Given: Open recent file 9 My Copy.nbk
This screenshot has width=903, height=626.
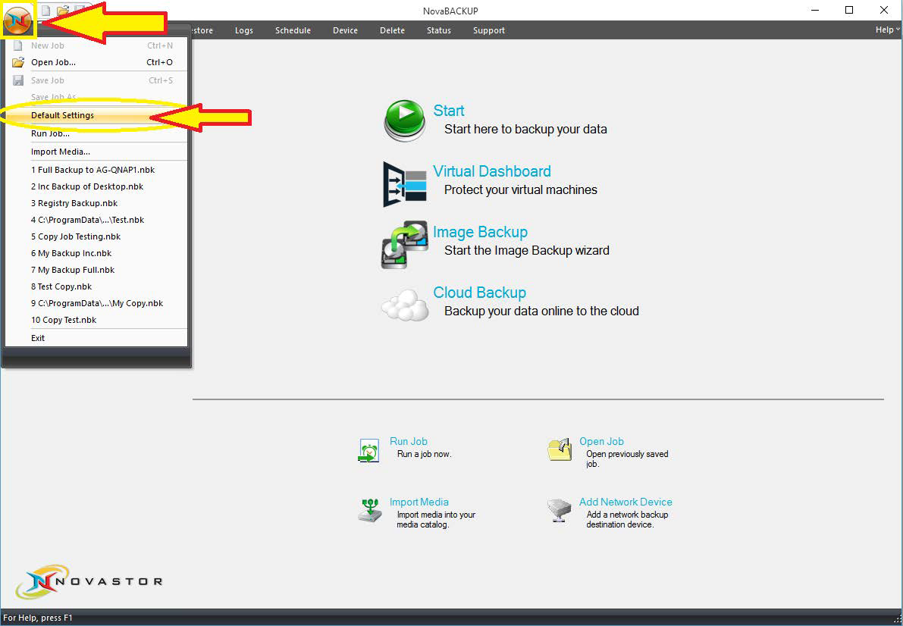Looking at the screenshot, I should [x=96, y=303].
